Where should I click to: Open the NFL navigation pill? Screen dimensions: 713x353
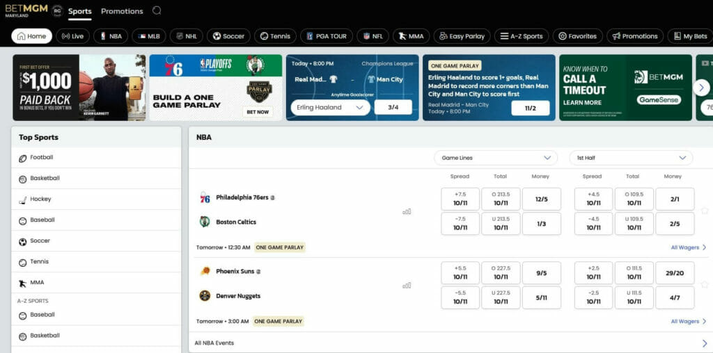tap(373, 36)
